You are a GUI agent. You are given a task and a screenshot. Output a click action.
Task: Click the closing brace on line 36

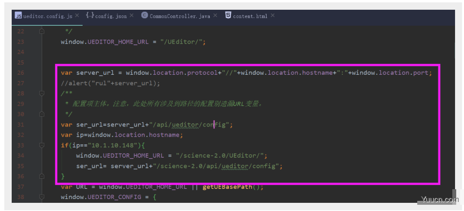tap(62, 176)
